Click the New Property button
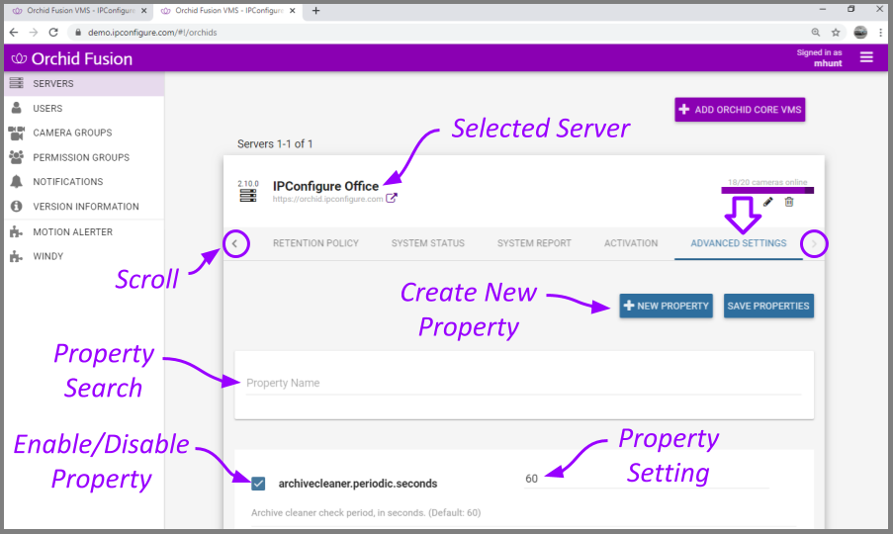This screenshot has height=534, width=893. (666, 306)
